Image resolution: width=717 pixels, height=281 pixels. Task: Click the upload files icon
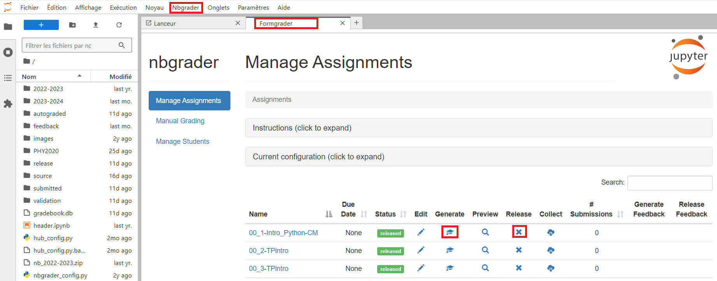(x=96, y=25)
